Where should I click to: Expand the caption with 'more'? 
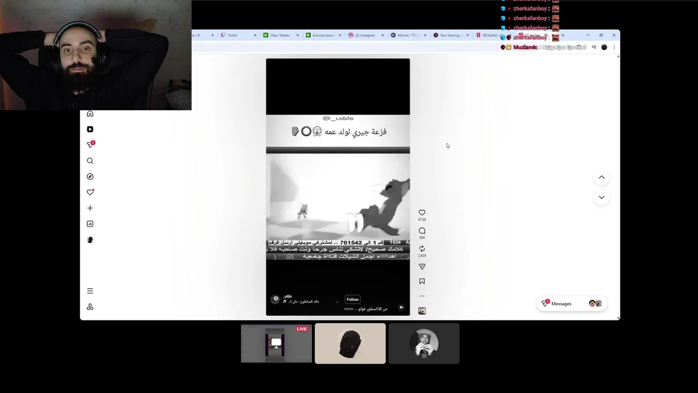coord(348,309)
